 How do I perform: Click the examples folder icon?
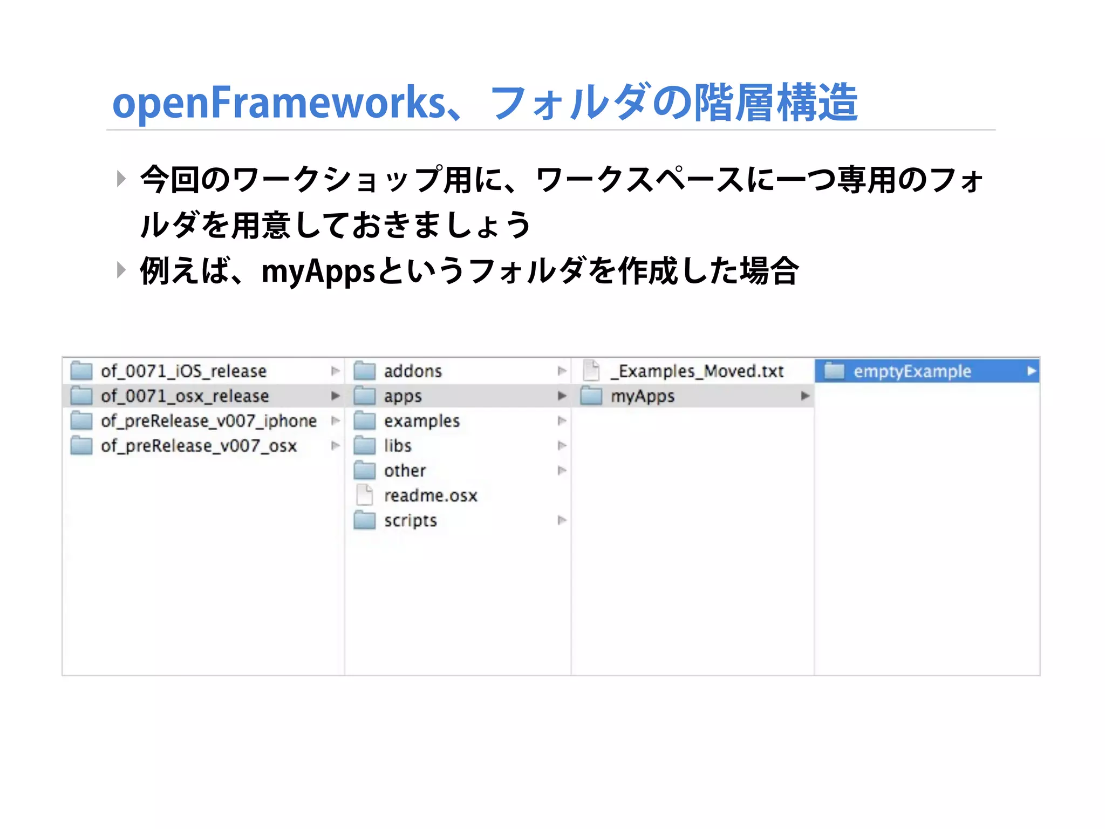coord(365,420)
